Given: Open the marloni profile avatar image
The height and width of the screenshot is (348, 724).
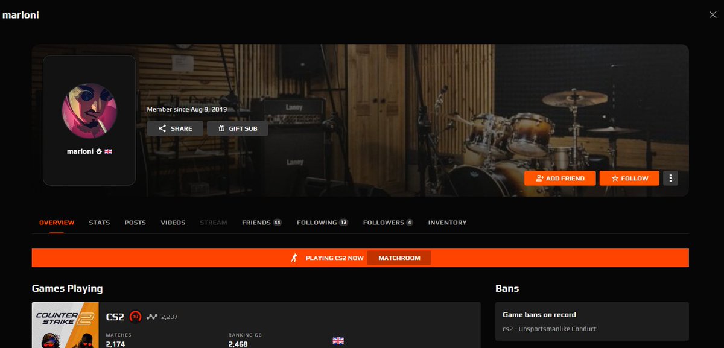Looking at the screenshot, I should pos(89,110).
